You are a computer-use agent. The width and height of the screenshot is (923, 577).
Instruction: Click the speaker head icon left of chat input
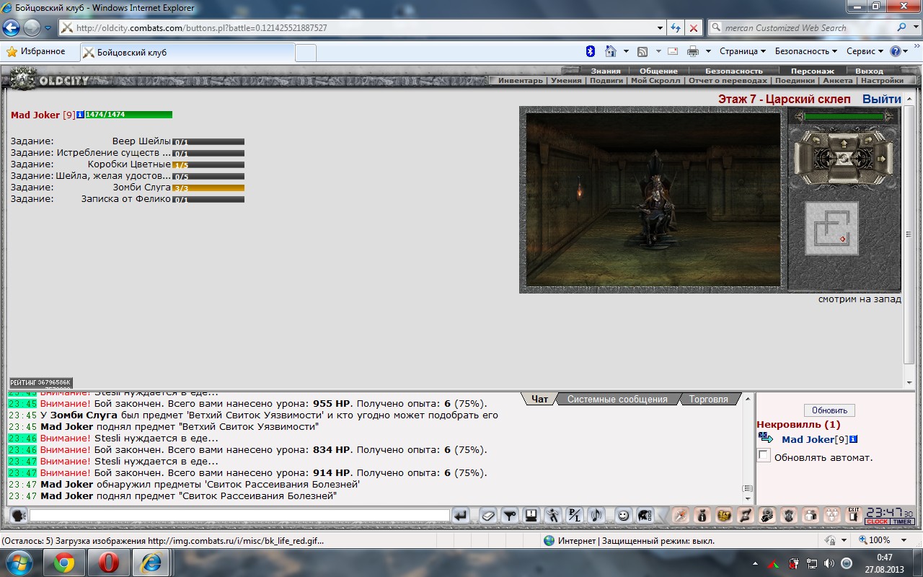click(x=18, y=515)
